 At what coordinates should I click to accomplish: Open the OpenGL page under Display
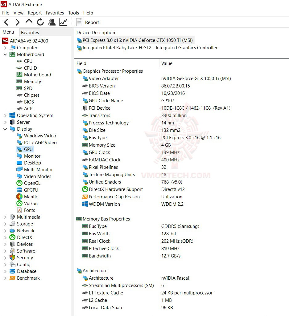[x=30, y=183]
